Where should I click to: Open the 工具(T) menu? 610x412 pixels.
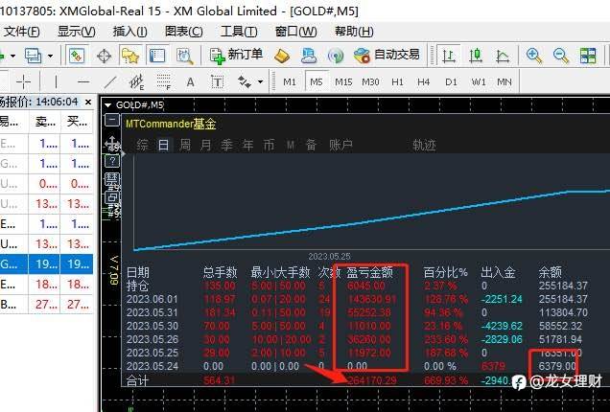click(239, 31)
